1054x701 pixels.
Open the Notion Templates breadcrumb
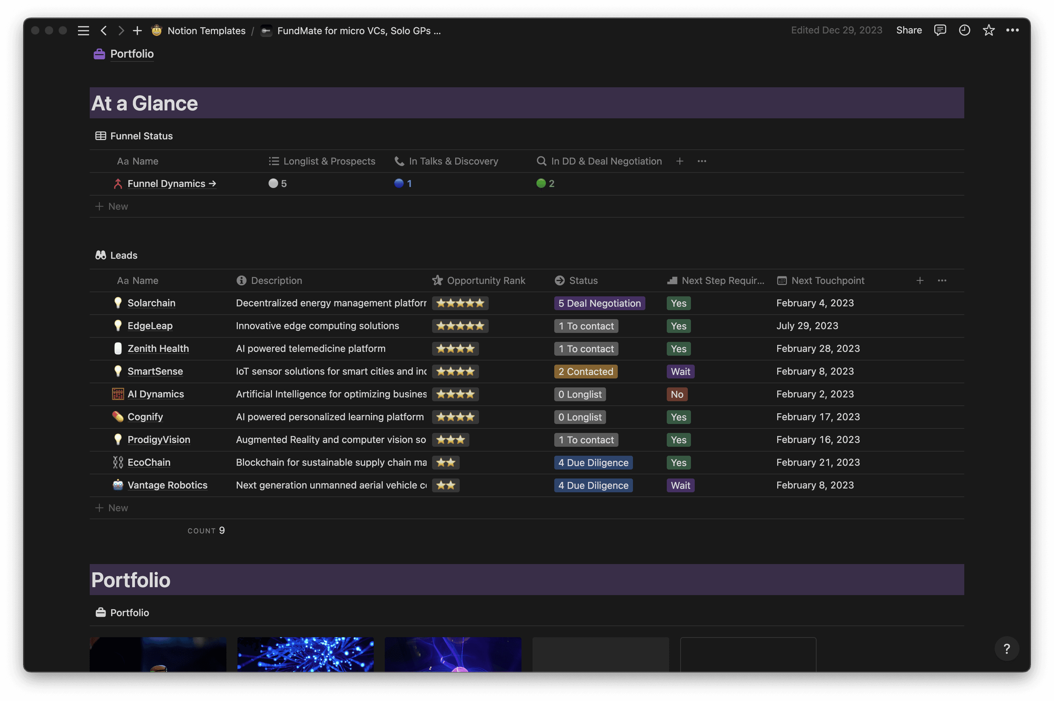pyautogui.click(x=206, y=30)
